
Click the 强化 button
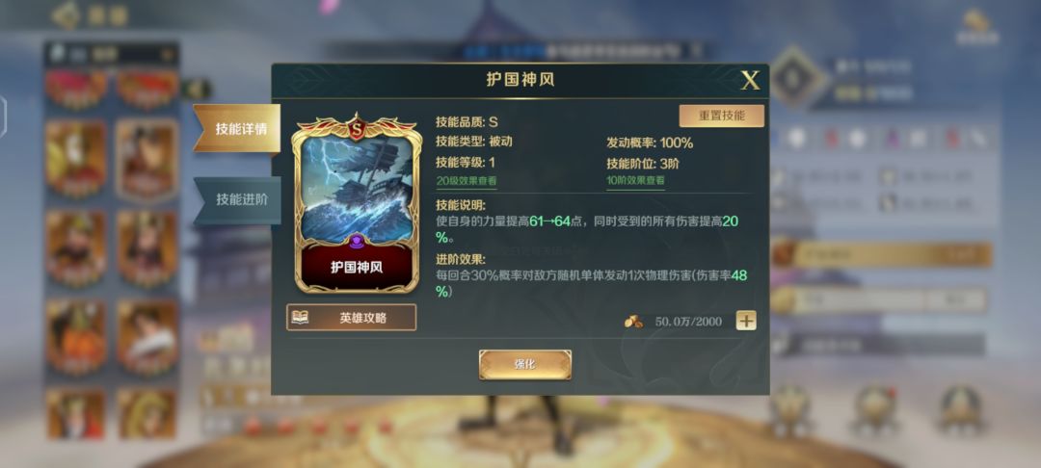(524, 365)
